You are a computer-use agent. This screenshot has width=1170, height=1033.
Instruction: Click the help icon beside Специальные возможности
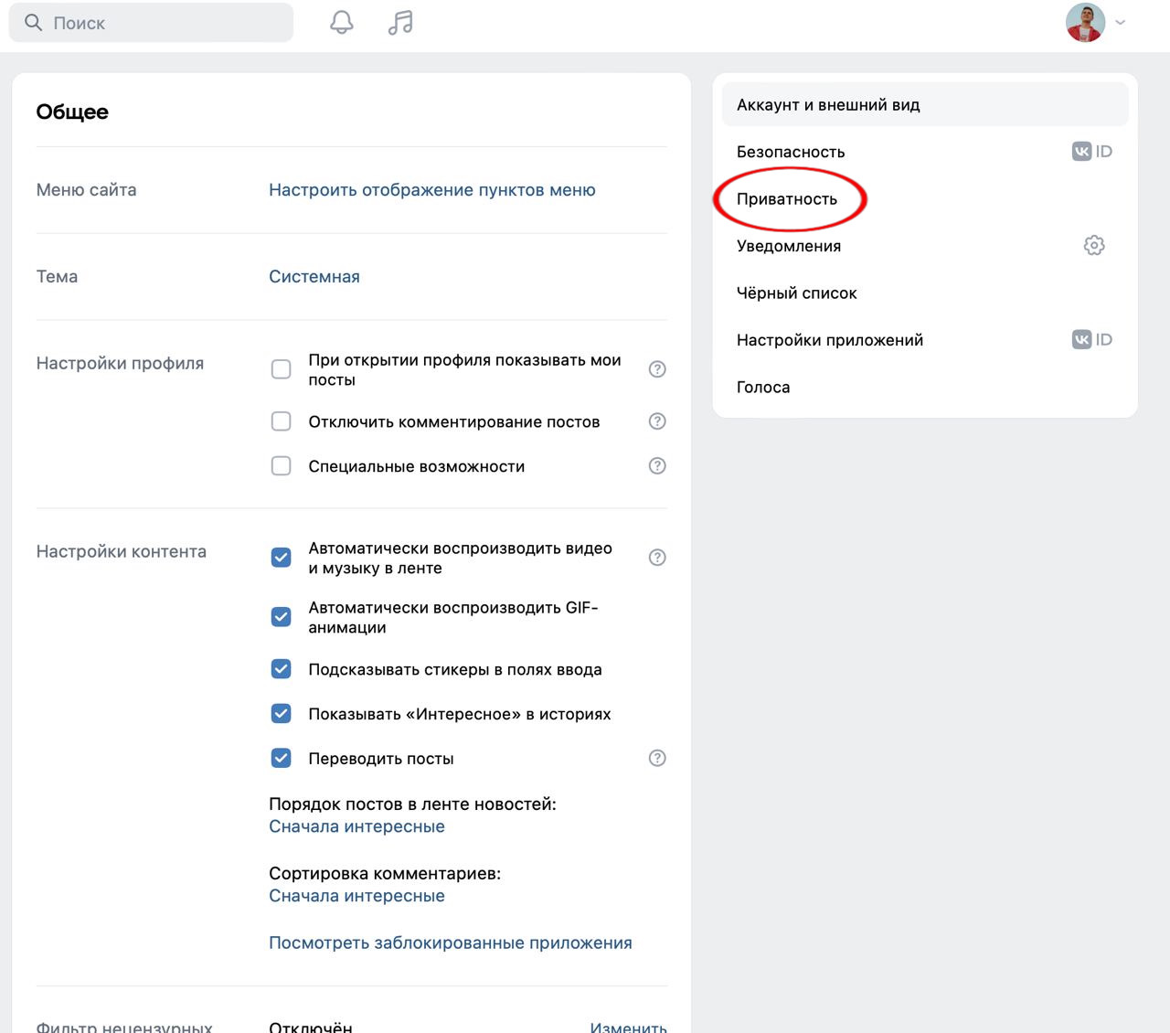pos(656,465)
